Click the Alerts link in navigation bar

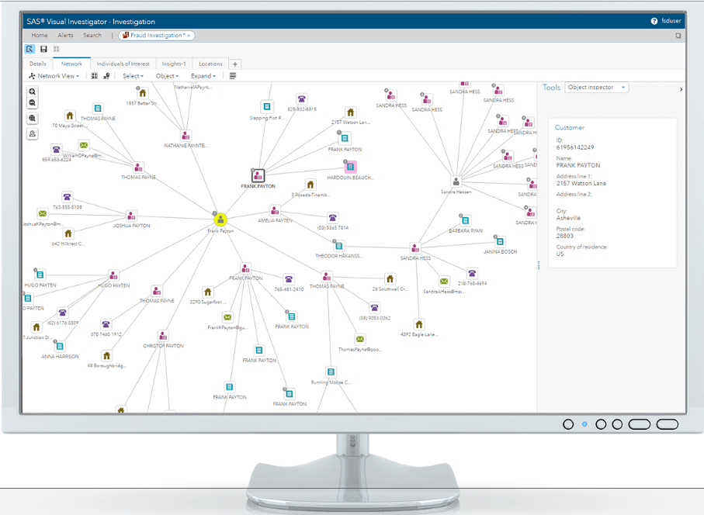[65, 35]
